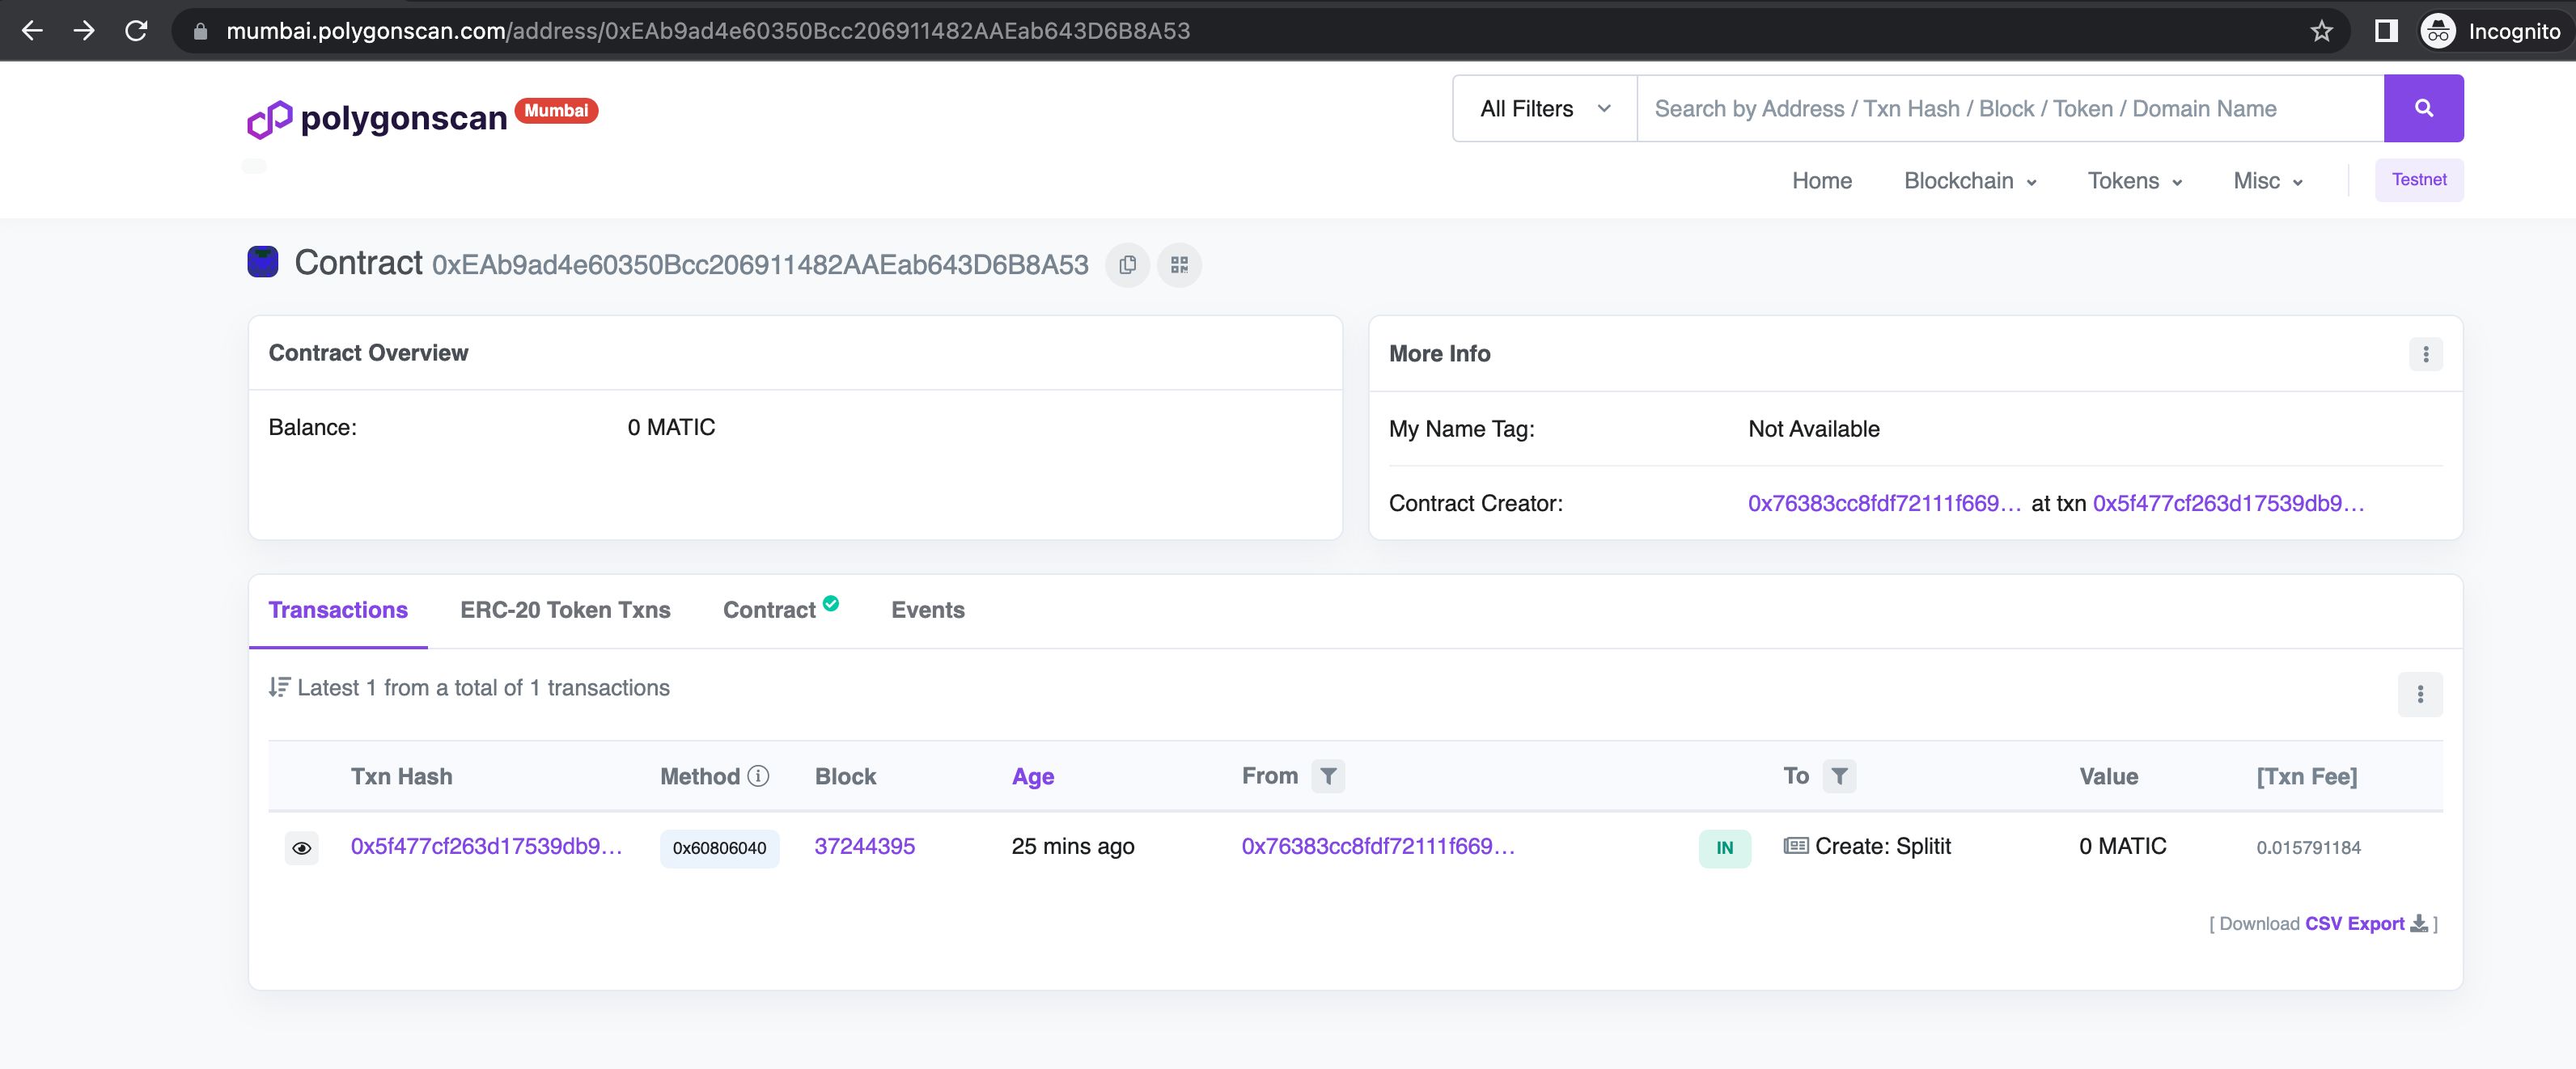The width and height of the screenshot is (2576, 1069).
Task: Switch to the ERC-20 Token Txns tab
Action: (x=565, y=610)
